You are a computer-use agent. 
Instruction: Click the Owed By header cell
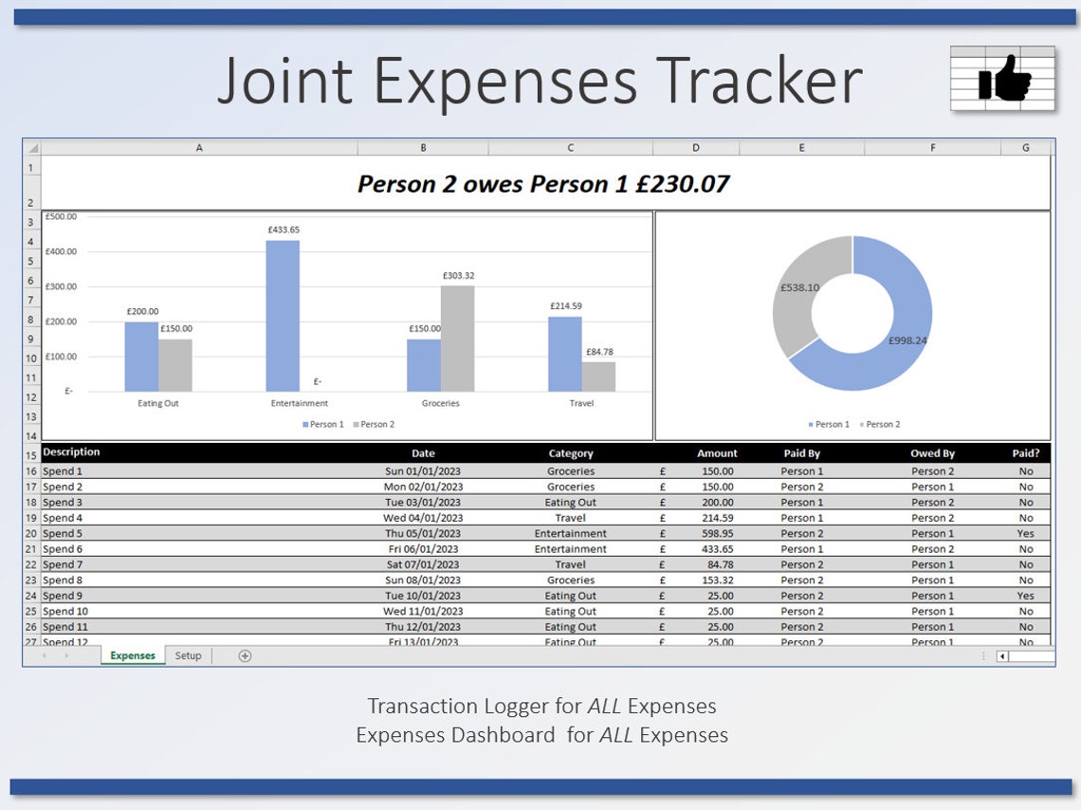coord(932,453)
